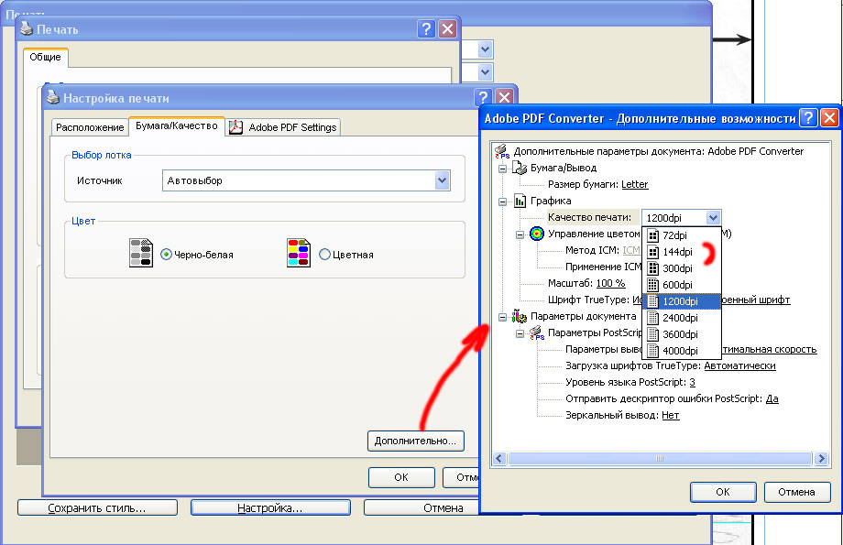Click the Отправить дескриптор ошибки Да value
This screenshot has height=545, width=843.
(x=772, y=398)
